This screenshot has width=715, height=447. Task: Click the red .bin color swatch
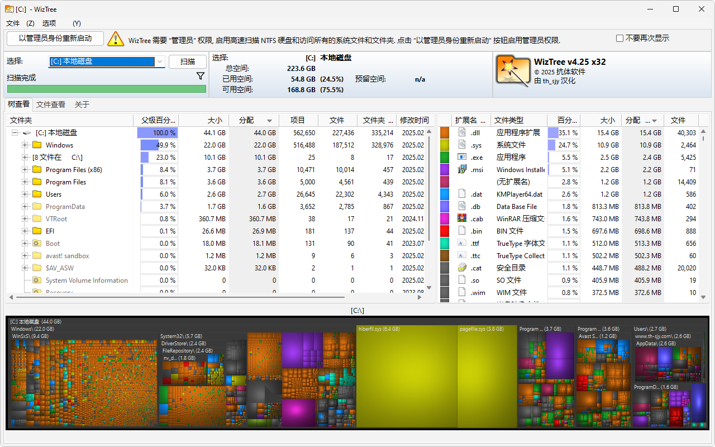point(445,231)
